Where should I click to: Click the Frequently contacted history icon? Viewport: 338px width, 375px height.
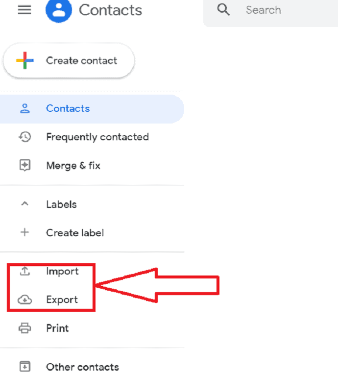pos(25,137)
